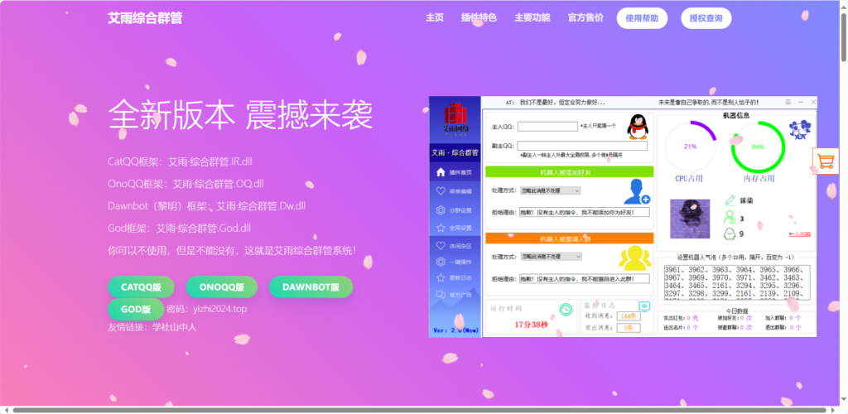The width and height of the screenshot is (848, 414).
Task: Download the GOD版 version
Action: (x=136, y=309)
